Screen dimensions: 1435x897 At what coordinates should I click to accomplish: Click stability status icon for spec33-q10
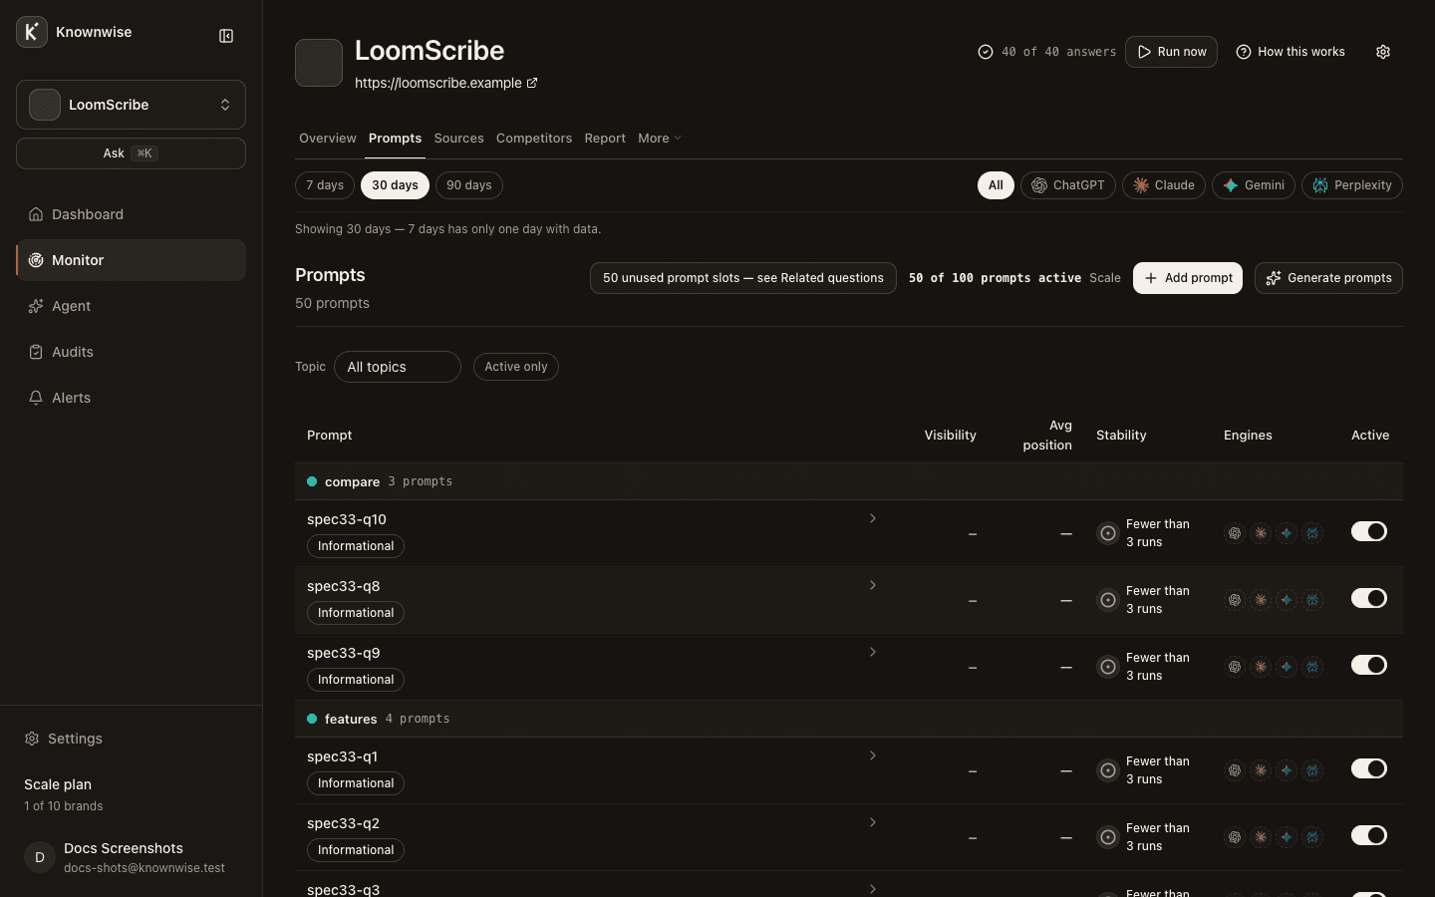coord(1107,533)
